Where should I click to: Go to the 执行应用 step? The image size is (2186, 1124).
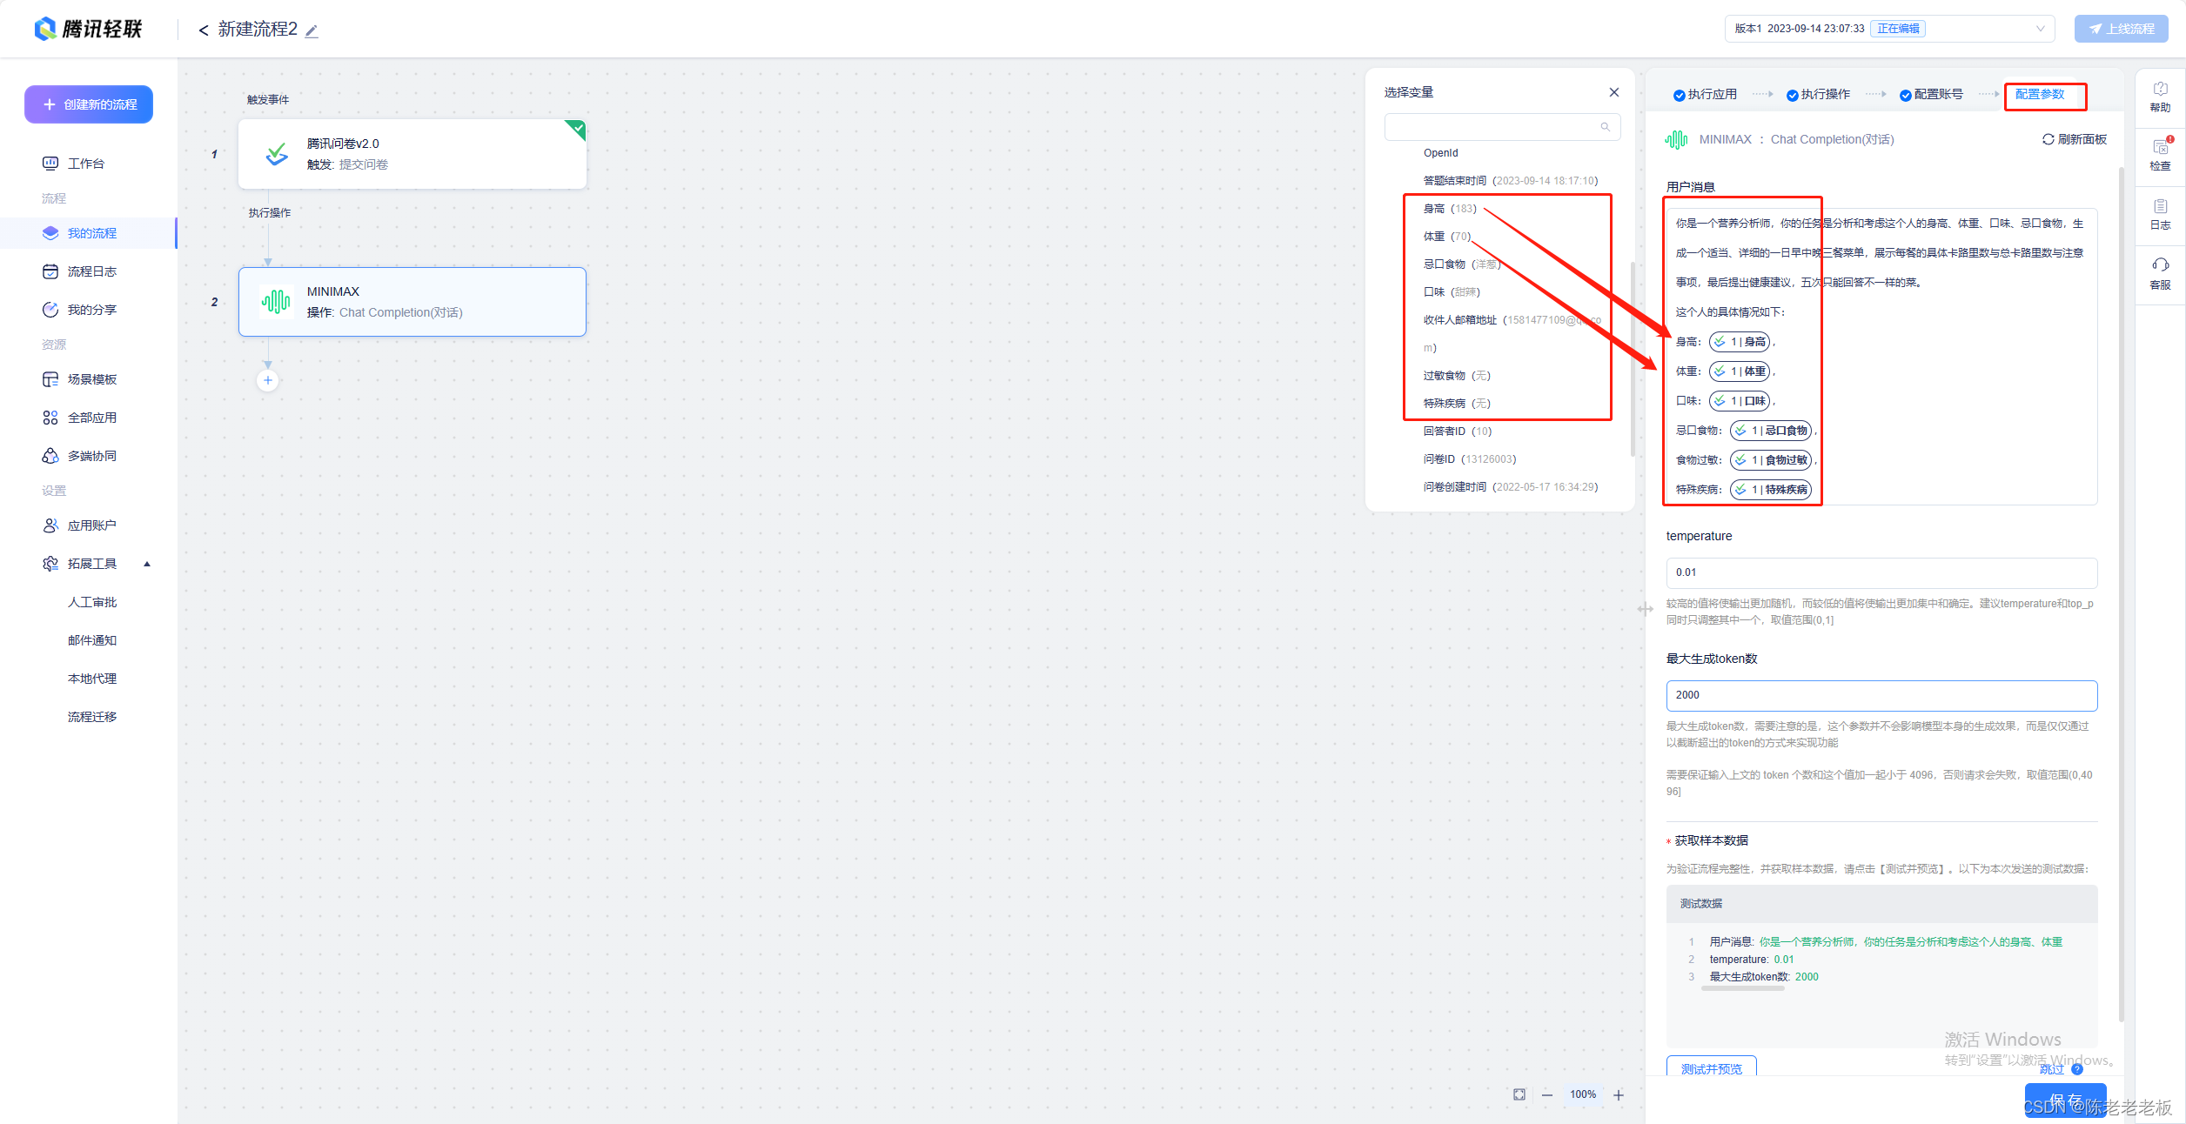pyautogui.click(x=1705, y=95)
